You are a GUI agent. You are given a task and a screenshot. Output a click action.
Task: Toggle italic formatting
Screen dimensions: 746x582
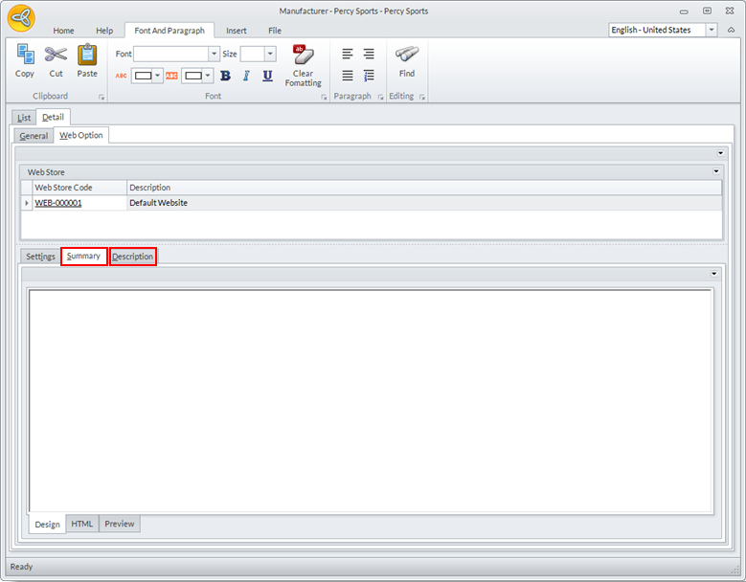246,76
